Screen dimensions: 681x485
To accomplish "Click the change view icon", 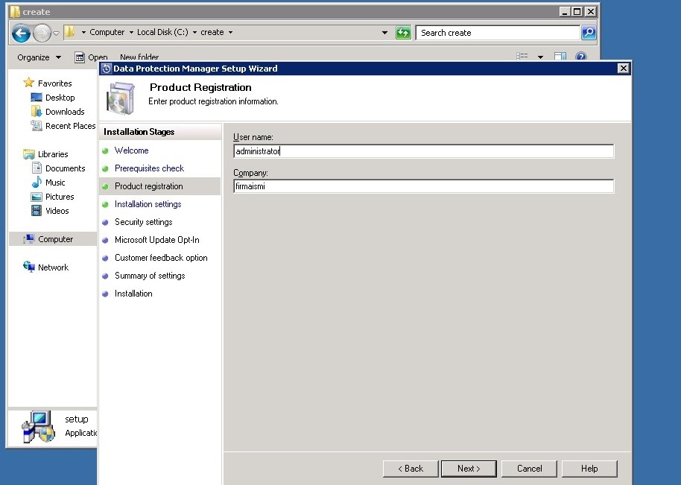I will 522,57.
